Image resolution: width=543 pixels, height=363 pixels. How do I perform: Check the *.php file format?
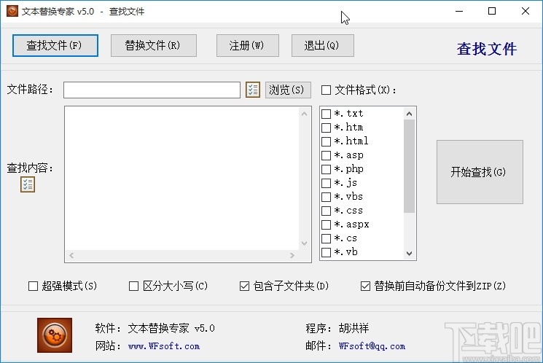(326, 169)
